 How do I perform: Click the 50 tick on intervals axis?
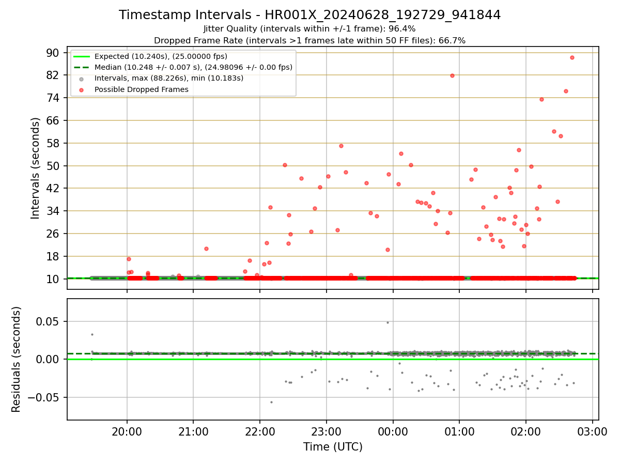click(53, 166)
